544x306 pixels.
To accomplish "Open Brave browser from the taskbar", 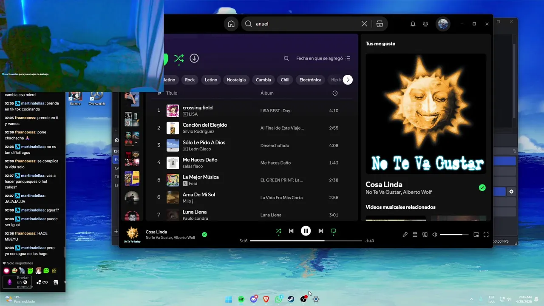I will tap(266, 299).
